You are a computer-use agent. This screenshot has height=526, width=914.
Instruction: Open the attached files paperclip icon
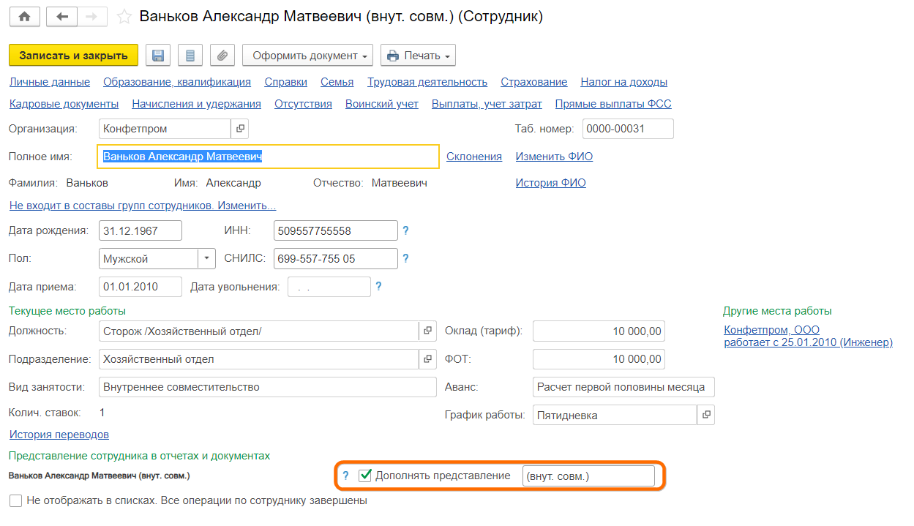click(222, 56)
